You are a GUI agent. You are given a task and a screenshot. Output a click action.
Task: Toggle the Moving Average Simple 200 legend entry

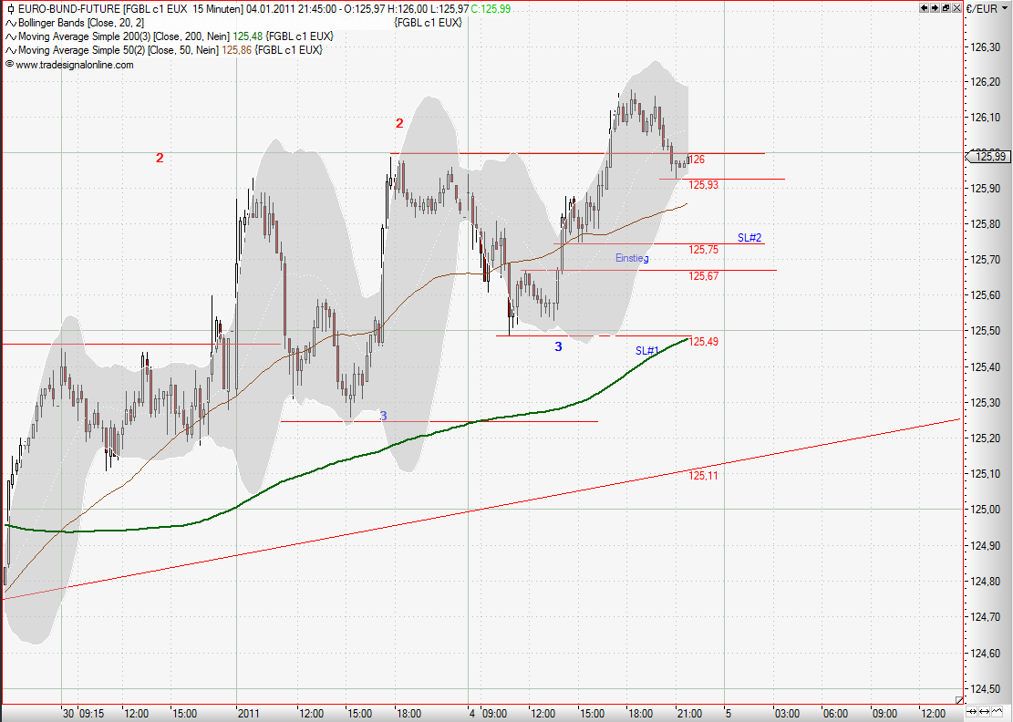pyautogui.click(x=10, y=37)
